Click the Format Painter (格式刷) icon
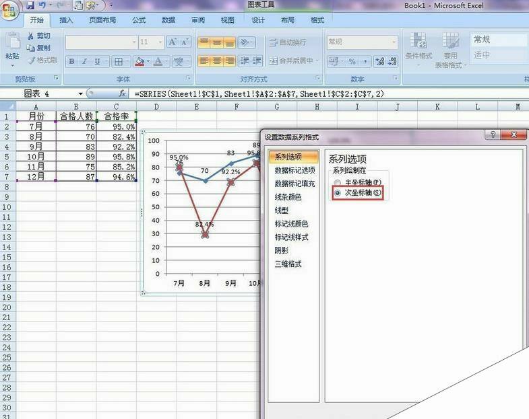529x419 pixels. click(x=30, y=60)
